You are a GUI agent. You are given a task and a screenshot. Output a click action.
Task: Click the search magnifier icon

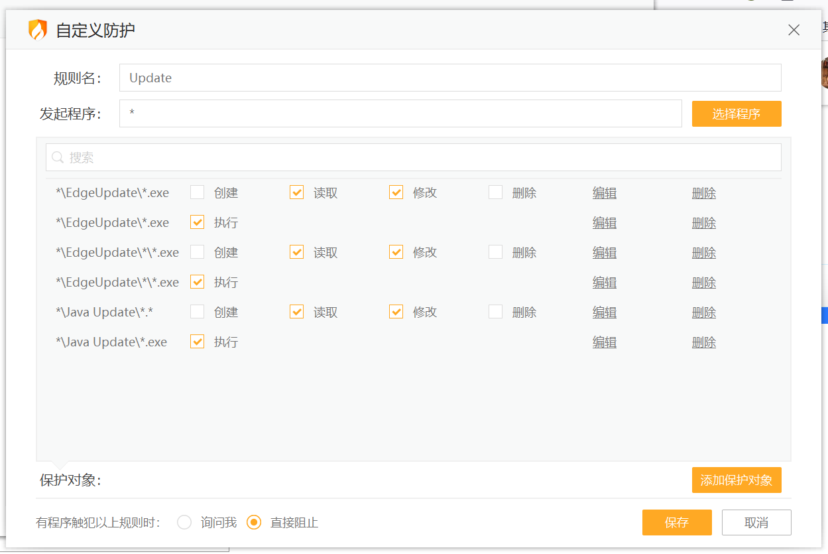58,157
